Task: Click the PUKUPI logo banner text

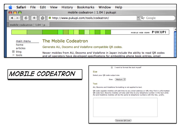Action: [x=159, y=32]
